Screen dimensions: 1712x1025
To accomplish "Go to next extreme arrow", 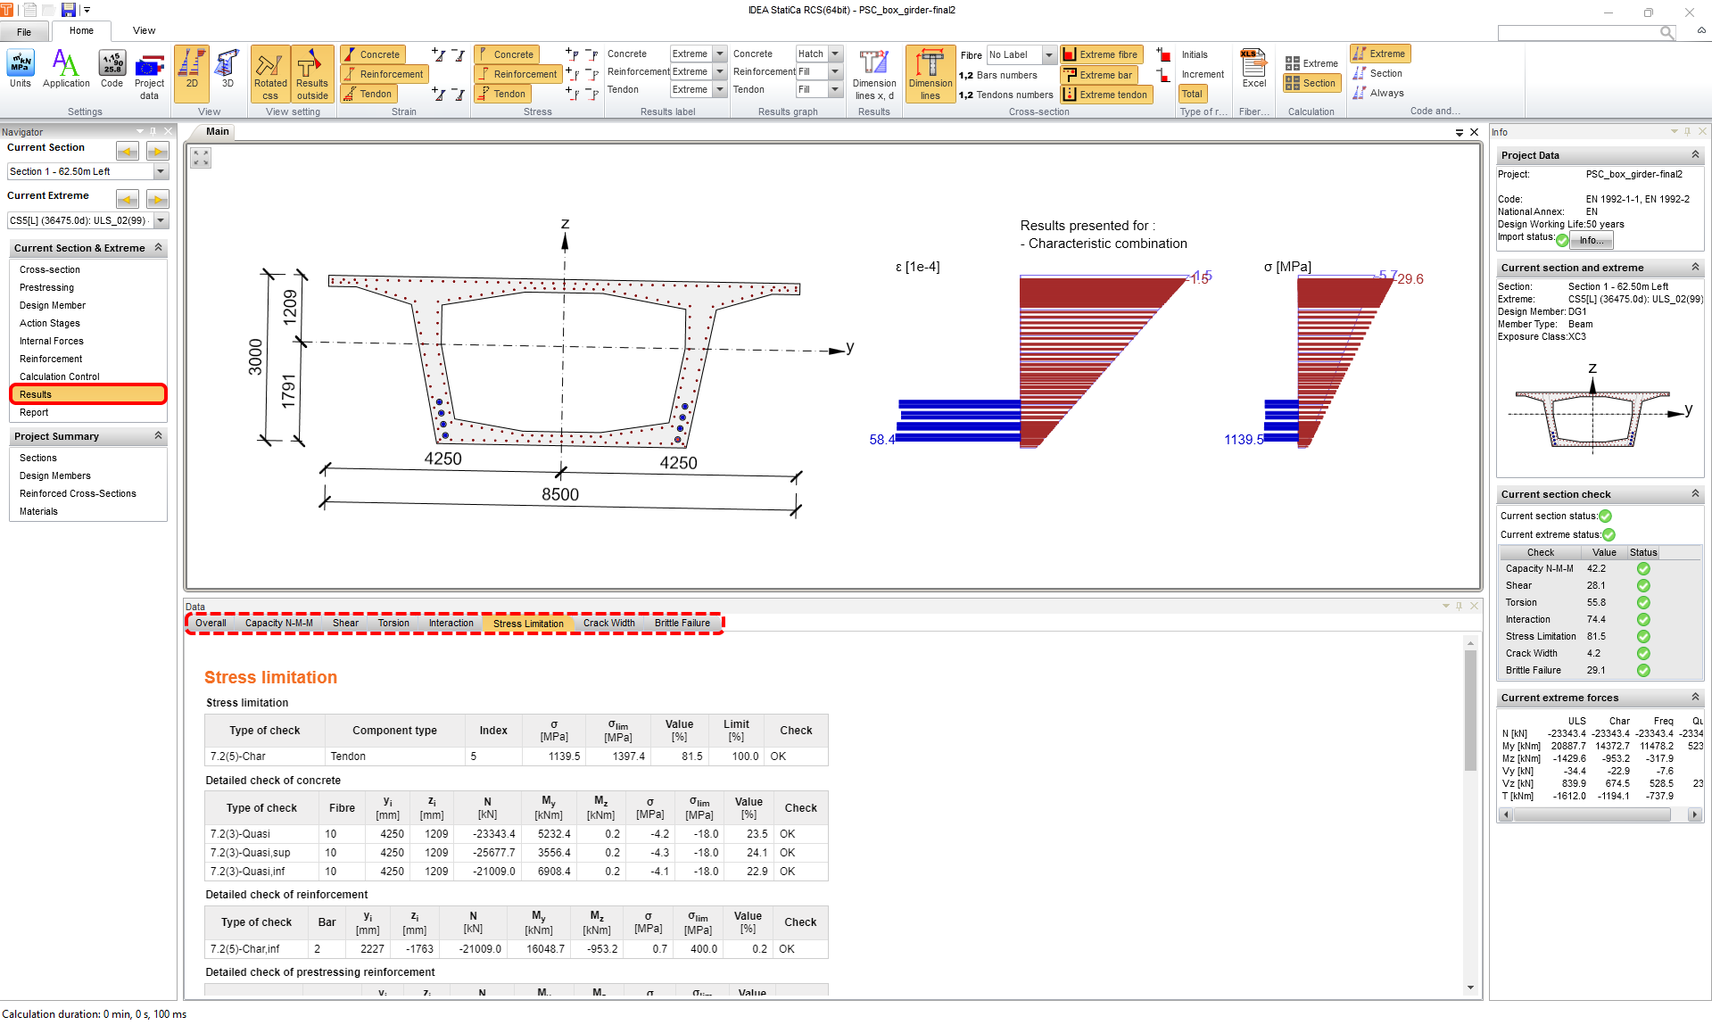I will pyautogui.click(x=158, y=199).
